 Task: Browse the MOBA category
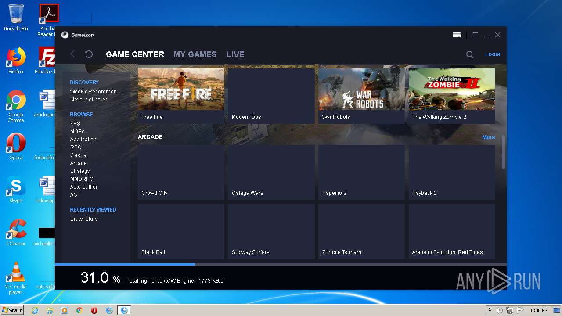pos(77,132)
